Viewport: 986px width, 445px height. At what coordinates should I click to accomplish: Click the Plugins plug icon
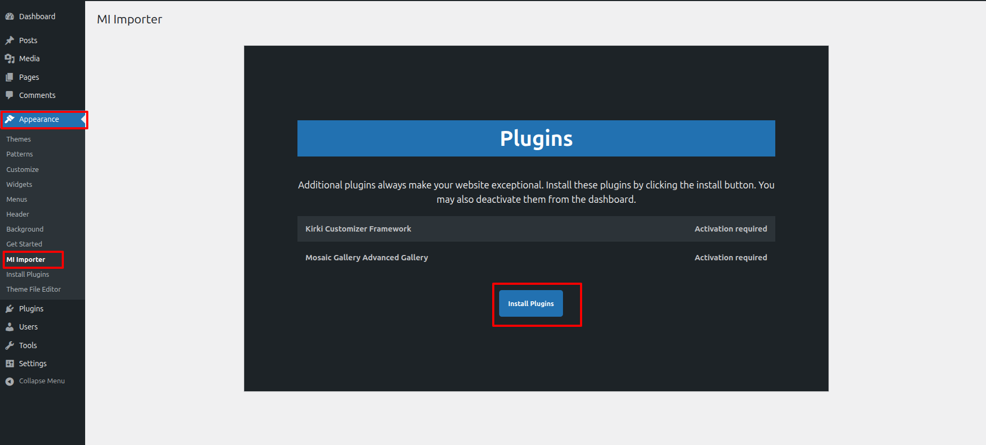click(10, 309)
